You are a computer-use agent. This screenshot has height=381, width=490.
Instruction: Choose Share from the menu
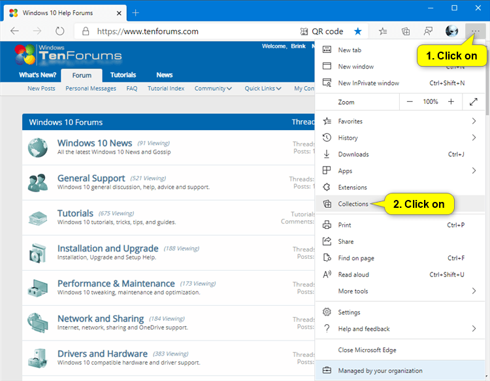pyautogui.click(x=400, y=241)
